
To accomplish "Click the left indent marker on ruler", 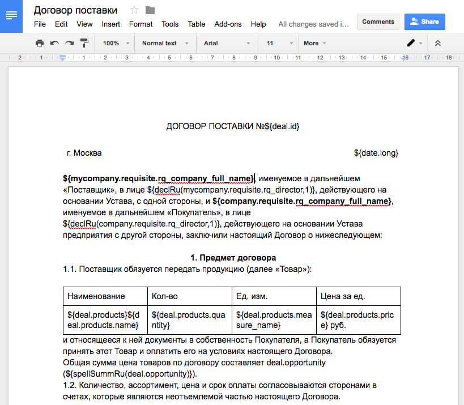I will tap(62, 58).
